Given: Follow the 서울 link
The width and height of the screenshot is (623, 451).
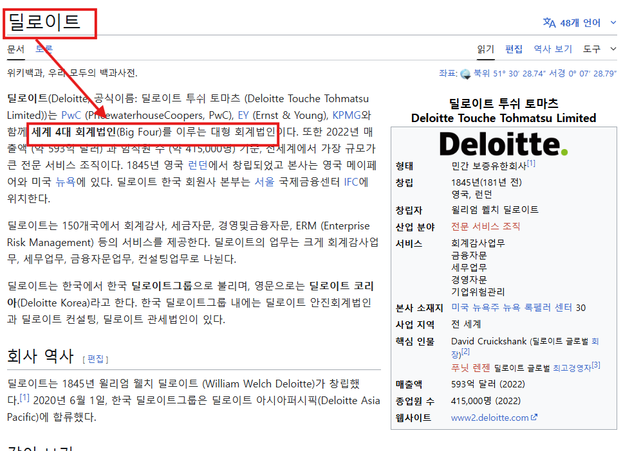Looking at the screenshot, I should tap(265, 182).
